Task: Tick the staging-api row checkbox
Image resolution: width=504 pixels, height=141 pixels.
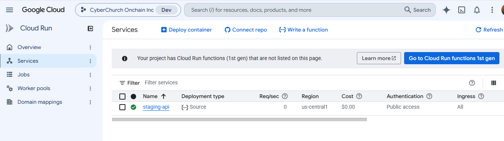Action: 122,107
